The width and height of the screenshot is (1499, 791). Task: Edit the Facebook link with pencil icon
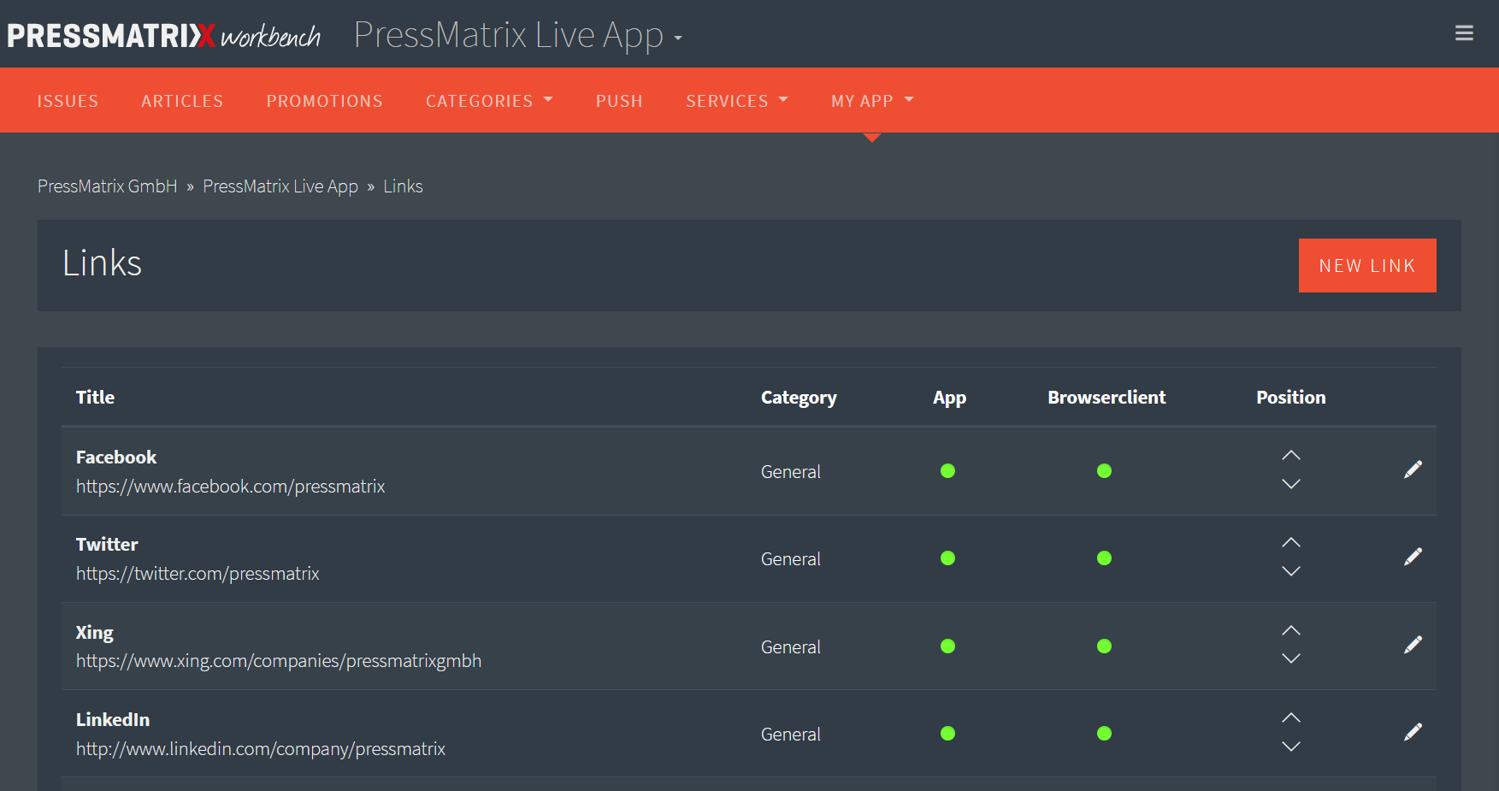[x=1413, y=469]
